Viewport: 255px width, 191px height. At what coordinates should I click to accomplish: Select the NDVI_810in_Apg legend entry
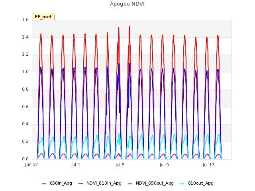click(x=100, y=183)
